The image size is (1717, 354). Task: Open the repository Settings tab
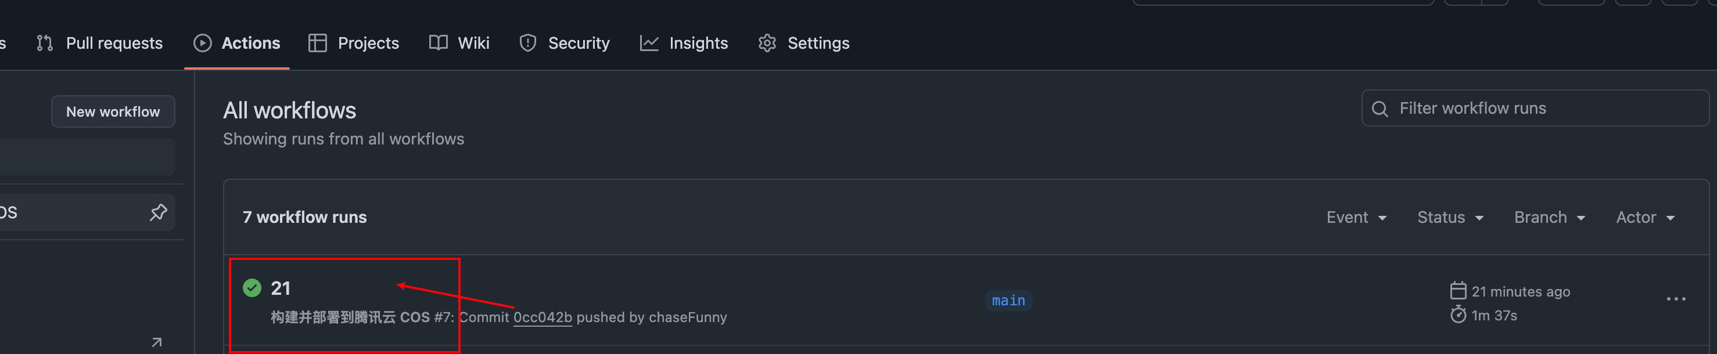pyautogui.click(x=804, y=44)
